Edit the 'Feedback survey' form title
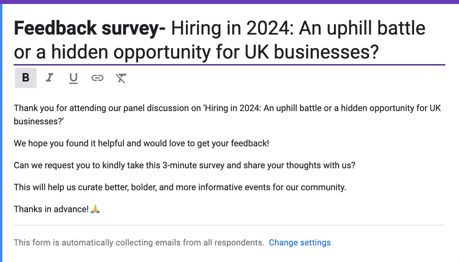 [x=88, y=28]
